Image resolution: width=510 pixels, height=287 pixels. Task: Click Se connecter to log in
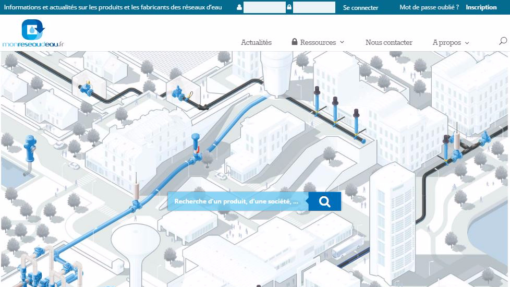pyautogui.click(x=360, y=7)
